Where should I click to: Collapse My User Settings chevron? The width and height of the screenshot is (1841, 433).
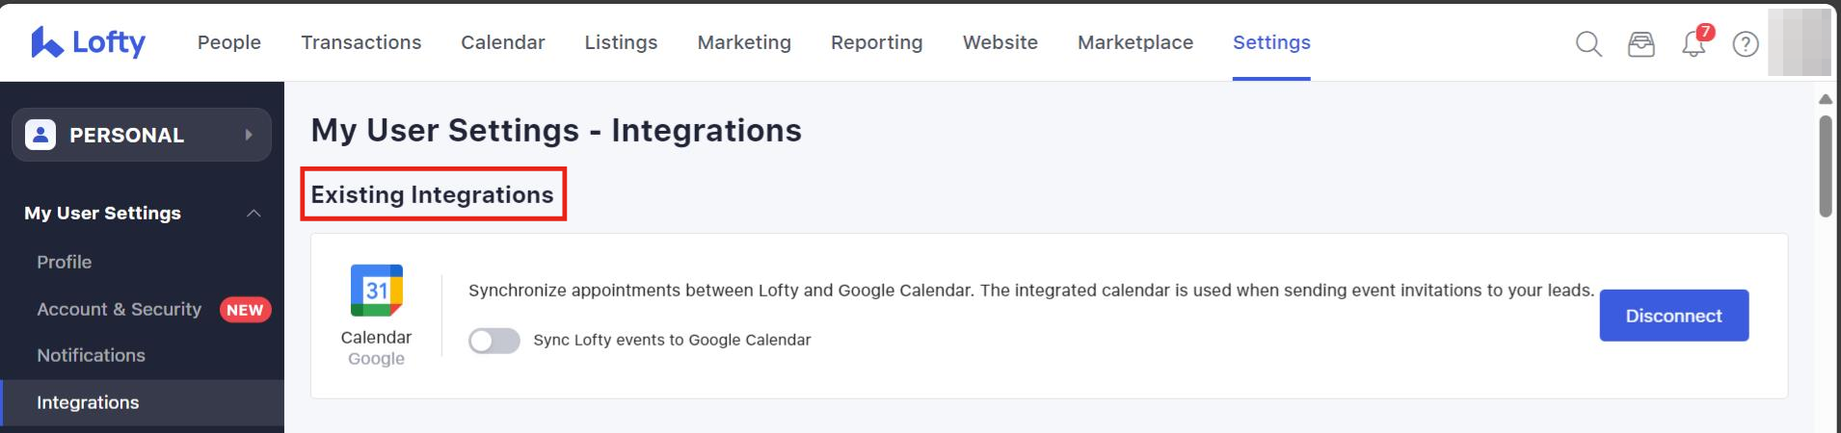click(253, 214)
